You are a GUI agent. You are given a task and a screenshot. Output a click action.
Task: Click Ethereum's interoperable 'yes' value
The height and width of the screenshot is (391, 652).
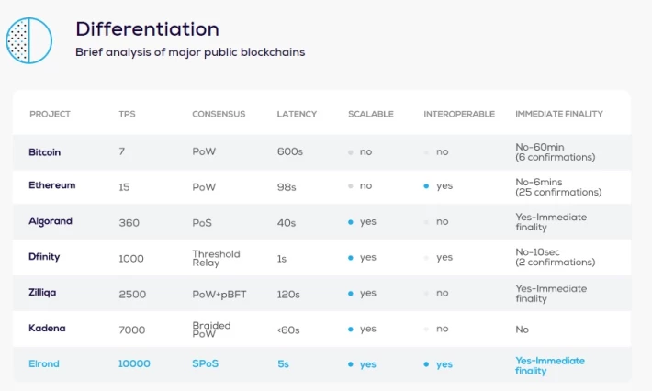444,186
